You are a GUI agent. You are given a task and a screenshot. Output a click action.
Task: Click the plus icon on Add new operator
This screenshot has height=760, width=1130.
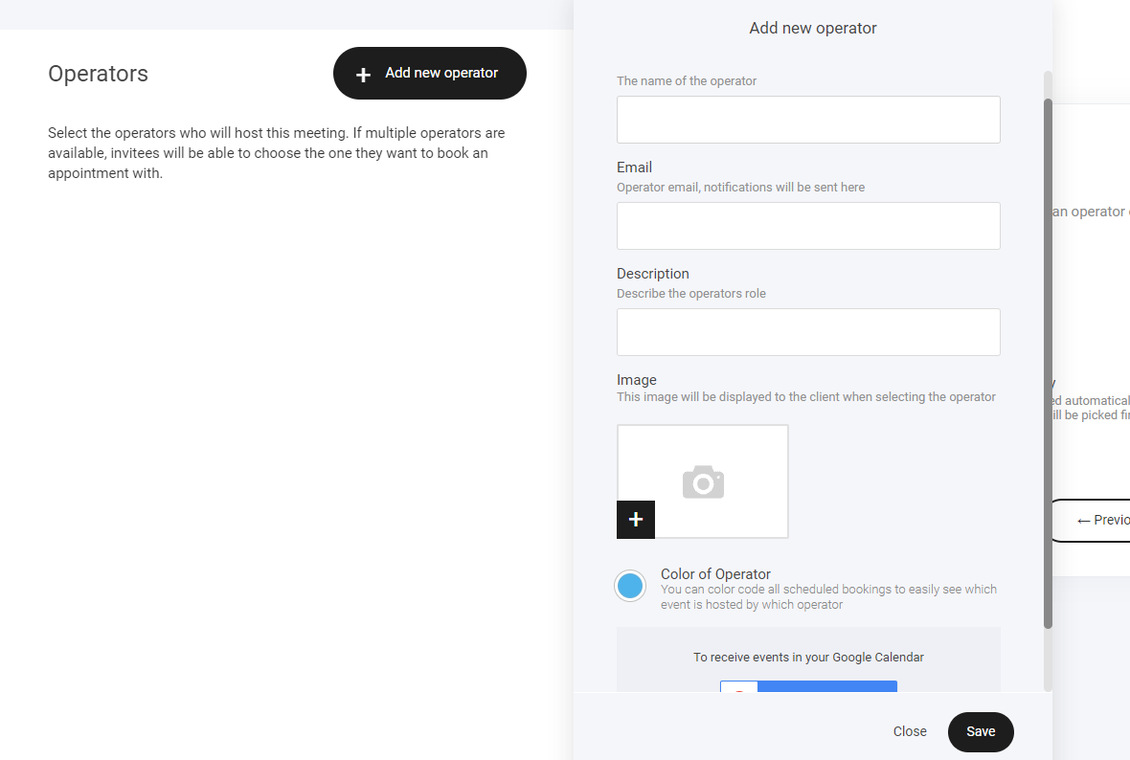click(363, 75)
